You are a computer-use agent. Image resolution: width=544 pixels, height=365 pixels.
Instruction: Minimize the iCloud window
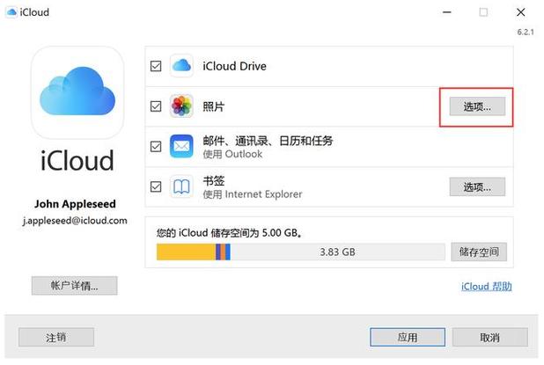447,12
